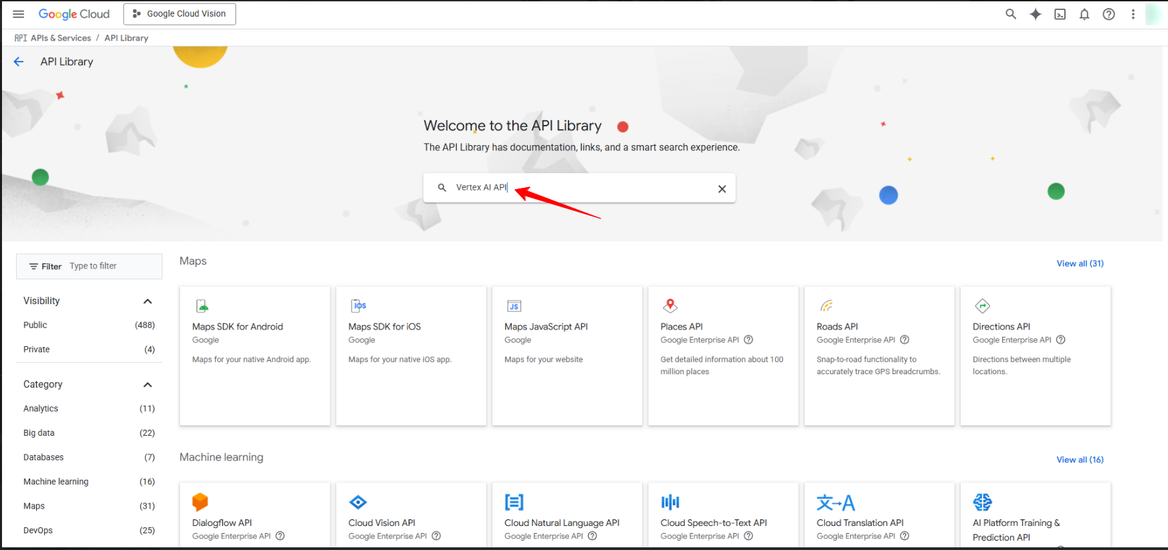Navigate to APIs & Services breadcrumb
The image size is (1168, 550).
60,38
